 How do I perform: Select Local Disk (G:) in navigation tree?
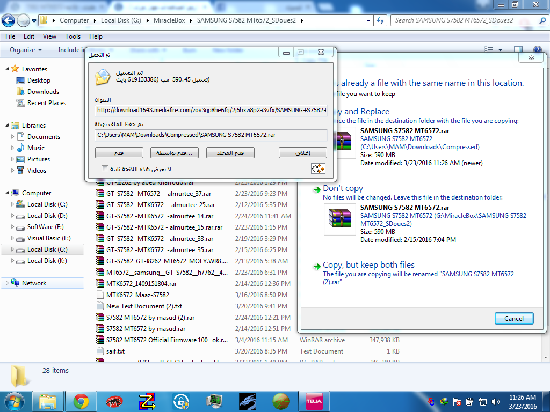tap(47, 249)
